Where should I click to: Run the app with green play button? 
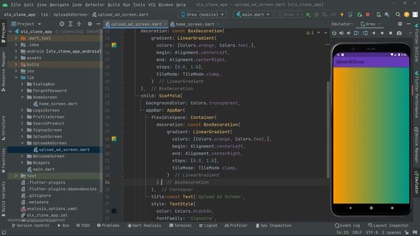click(308, 14)
